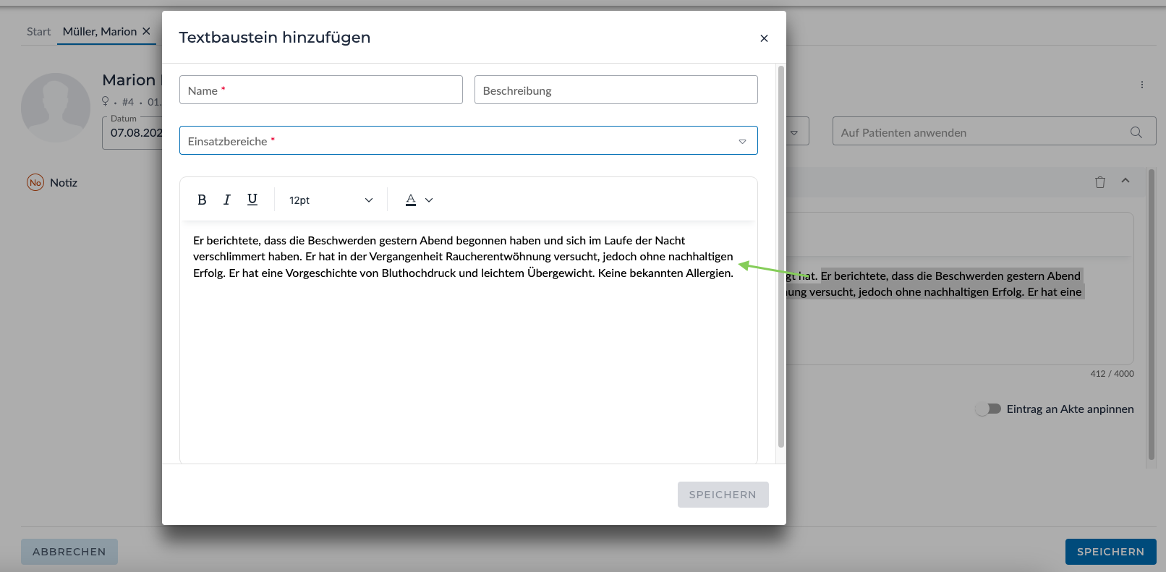Close the Müller, Marion tab
Screen dimensions: 1166x572
pyautogui.click(x=146, y=31)
